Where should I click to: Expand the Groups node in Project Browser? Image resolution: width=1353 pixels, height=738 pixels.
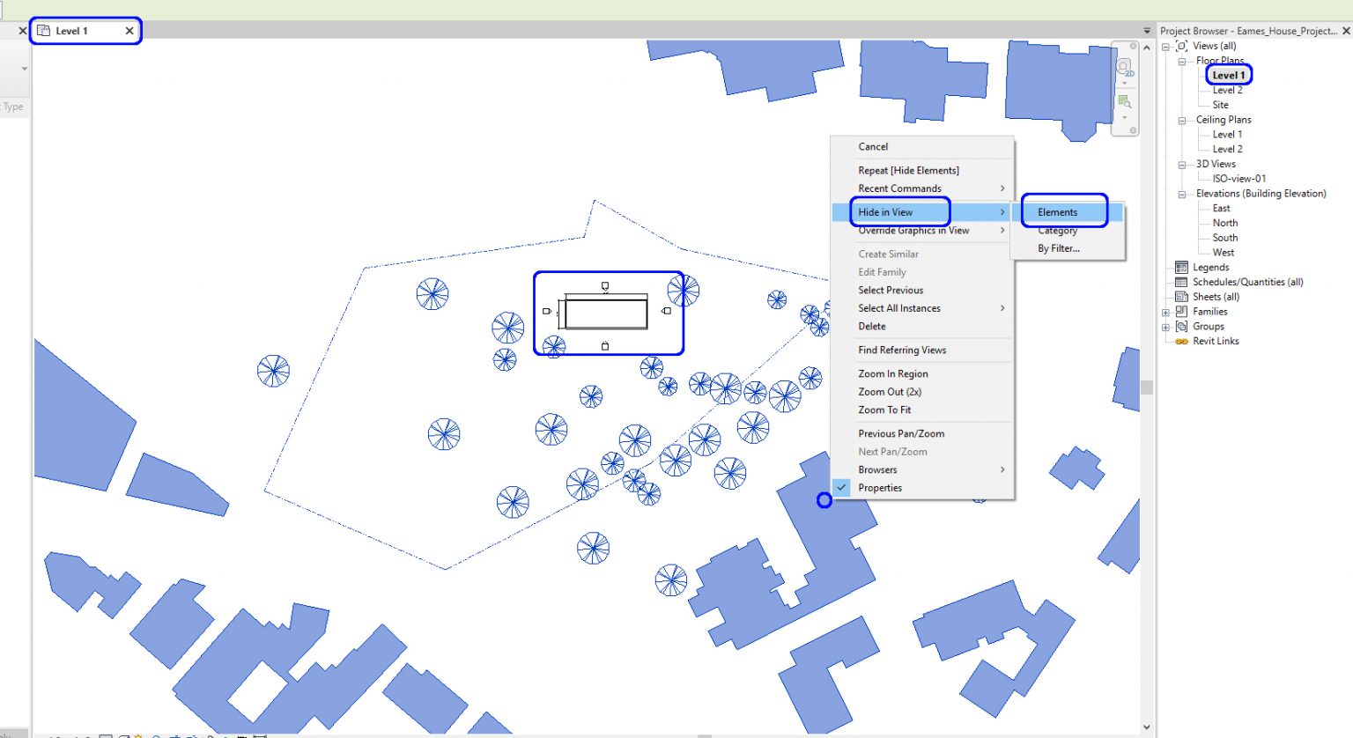[x=1164, y=326]
